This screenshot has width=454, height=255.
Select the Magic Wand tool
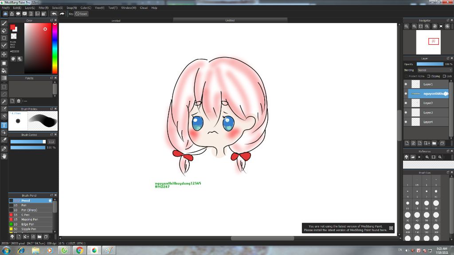point(4,101)
